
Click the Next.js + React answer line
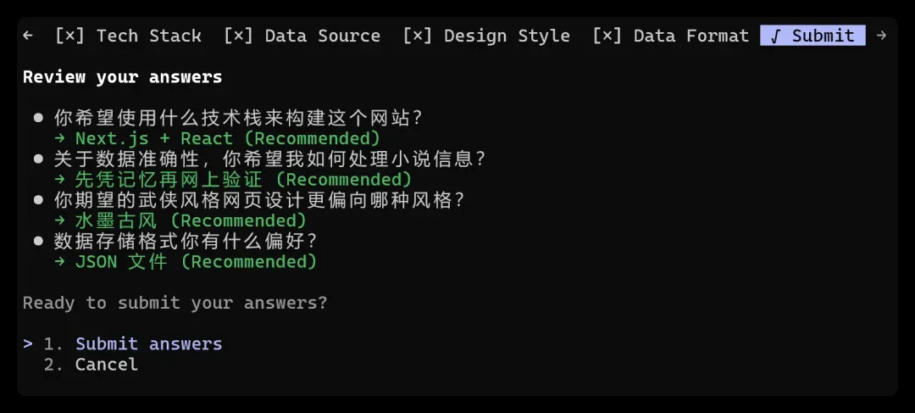[217, 139]
